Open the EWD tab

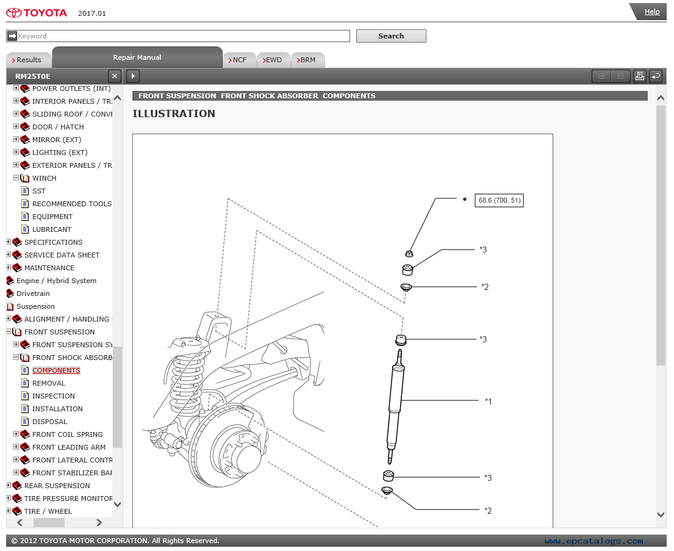[273, 60]
